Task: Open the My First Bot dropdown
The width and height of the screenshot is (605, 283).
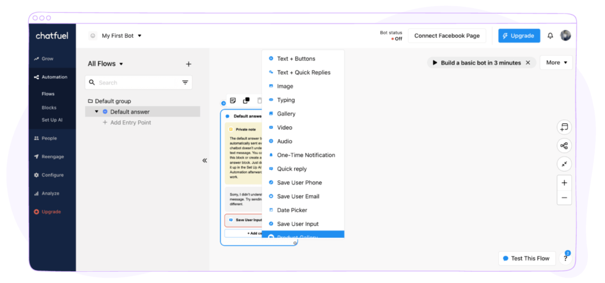Action: coord(122,36)
